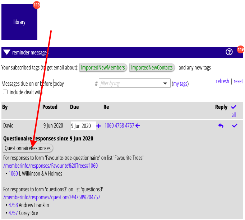The width and height of the screenshot is (245, 220).
Task: Open the filter by tag dropdown
Action: tap(134, 83)
